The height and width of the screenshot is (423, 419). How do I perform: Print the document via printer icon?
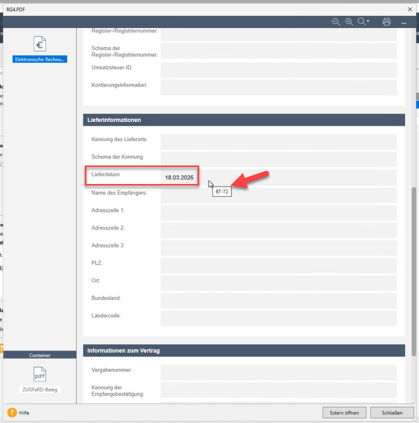[x=387, y=22]
